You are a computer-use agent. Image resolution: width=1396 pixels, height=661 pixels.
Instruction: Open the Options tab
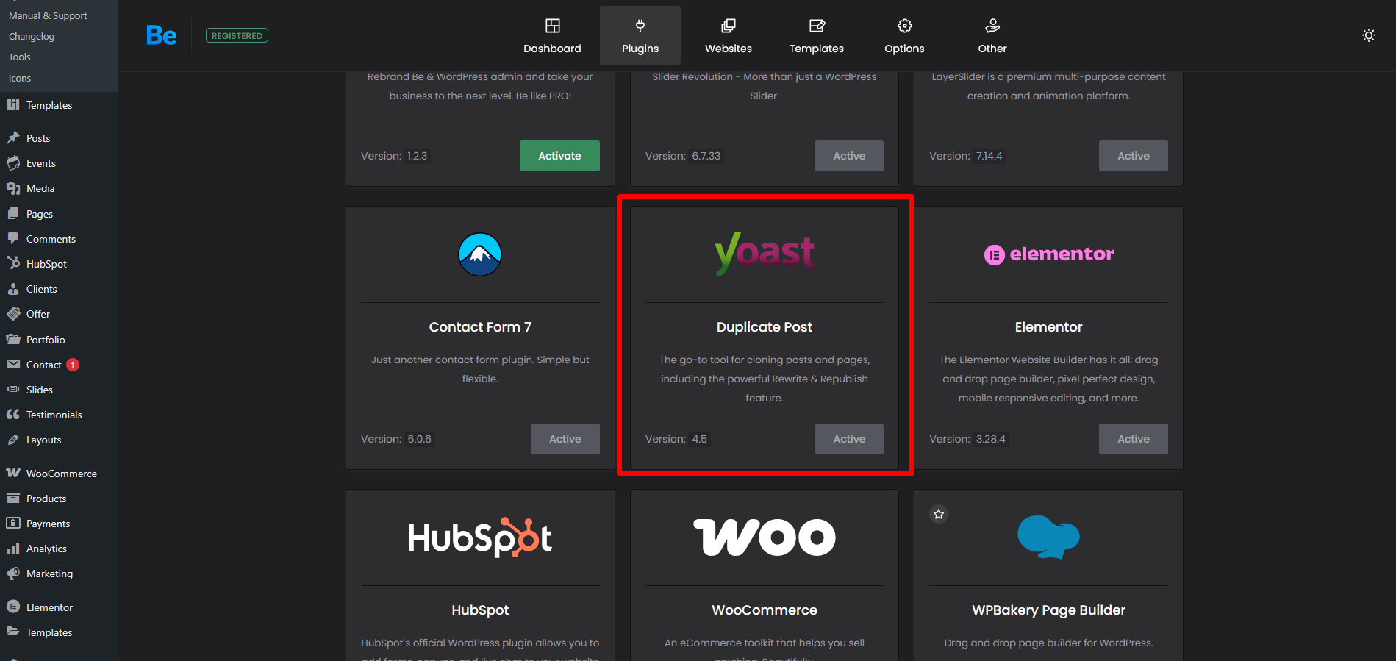(904, 36)
